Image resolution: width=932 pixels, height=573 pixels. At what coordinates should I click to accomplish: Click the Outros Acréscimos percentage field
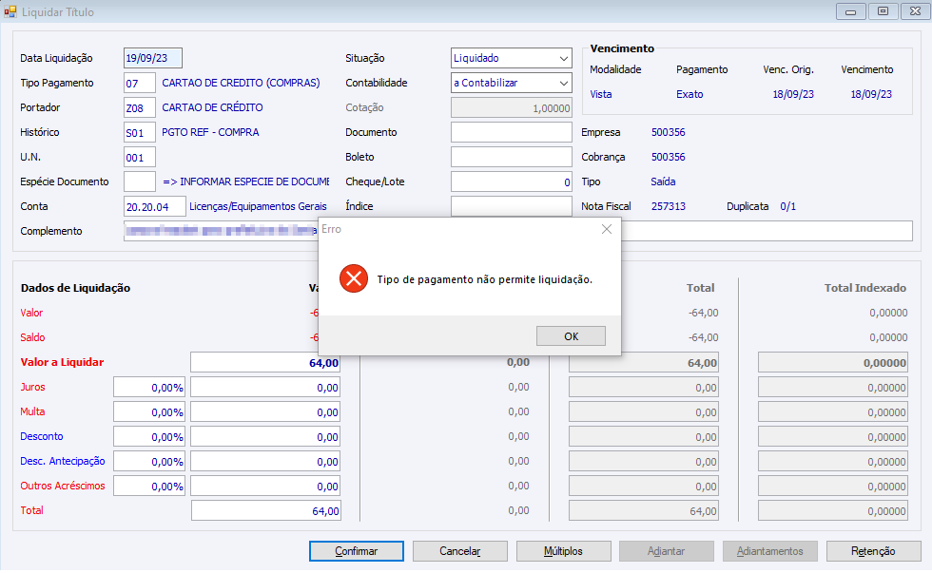coord(149,486)
